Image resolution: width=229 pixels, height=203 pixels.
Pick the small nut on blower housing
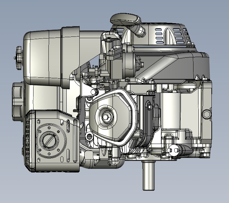point(142,64)
